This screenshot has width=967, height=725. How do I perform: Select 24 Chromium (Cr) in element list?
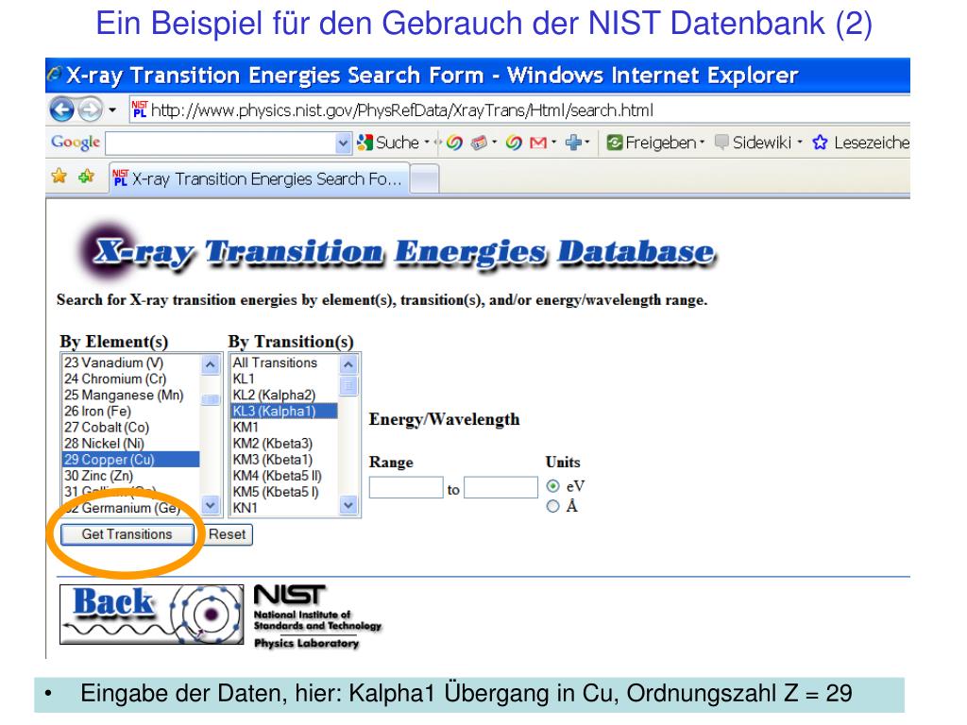click(130, 379)
